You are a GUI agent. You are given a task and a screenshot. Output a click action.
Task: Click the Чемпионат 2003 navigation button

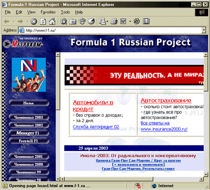[29, 118]
